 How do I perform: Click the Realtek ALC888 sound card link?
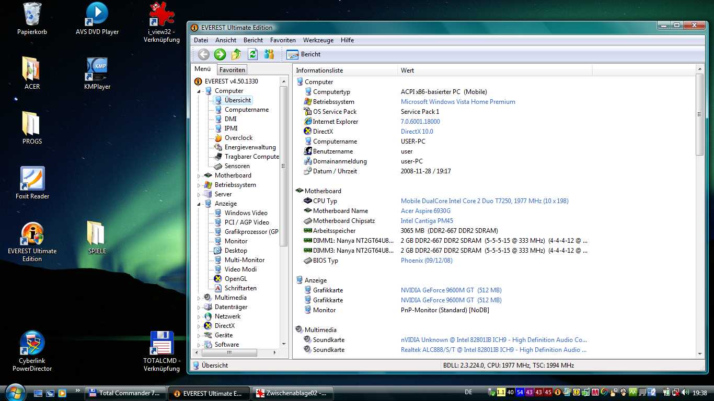tap(493, 350)
